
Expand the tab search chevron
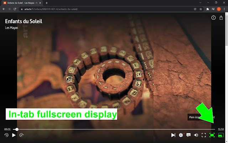coord(200,3)
